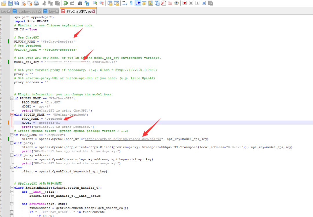Start macro recording with the red record icon
Image resolution: width=313 pixels, height=217 pixels.
click(x=185, y=3)
